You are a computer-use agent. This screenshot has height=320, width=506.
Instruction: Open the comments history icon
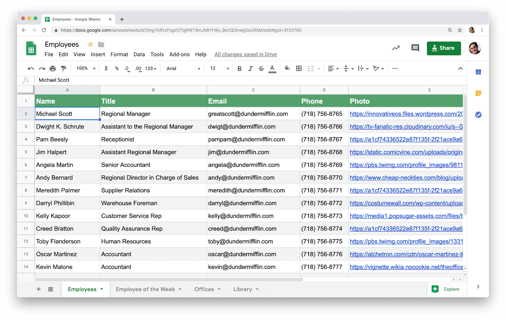click(415, 48)
